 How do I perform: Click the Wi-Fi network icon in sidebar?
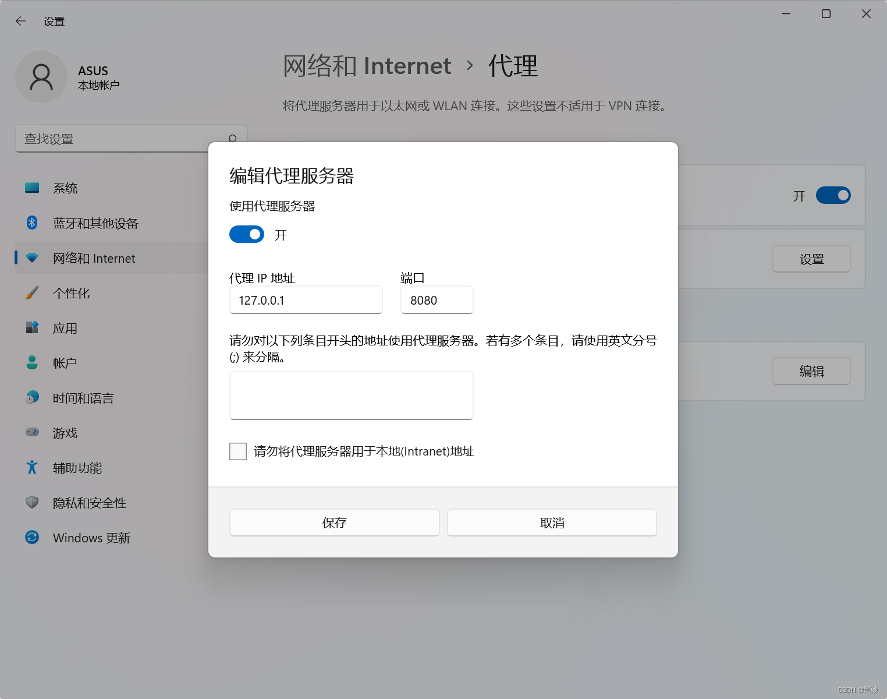click(x=32, y=257)
